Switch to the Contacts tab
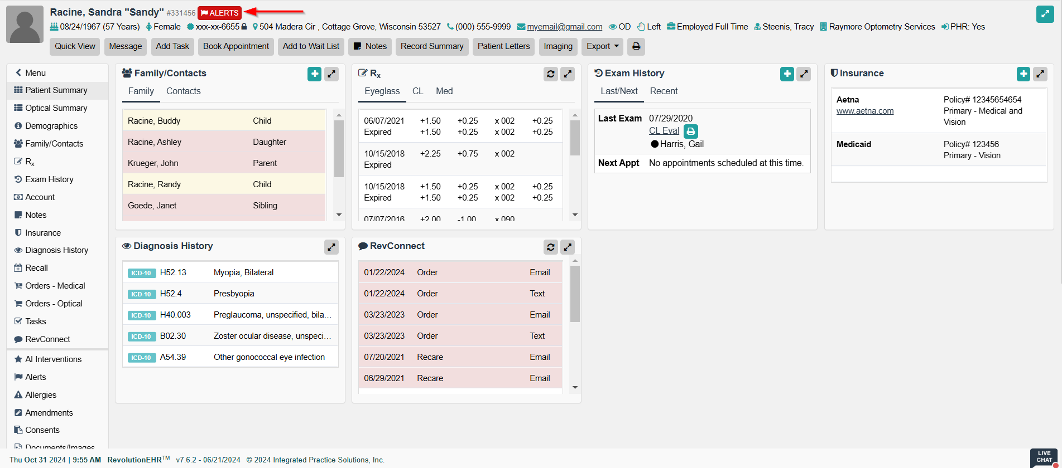 point(183,91)
